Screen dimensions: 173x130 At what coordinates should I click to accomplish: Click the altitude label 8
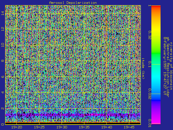point(3,61)
